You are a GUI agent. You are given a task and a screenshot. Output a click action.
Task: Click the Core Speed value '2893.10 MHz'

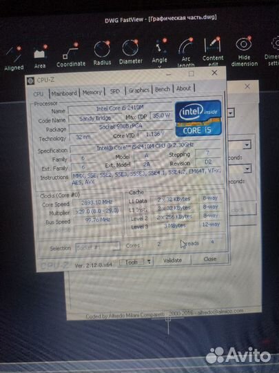(x=97, y=202)
